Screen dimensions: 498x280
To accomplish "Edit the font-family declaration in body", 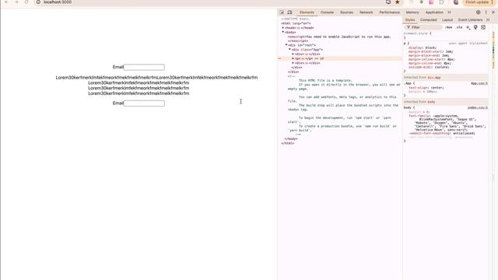I will [447, 123].
